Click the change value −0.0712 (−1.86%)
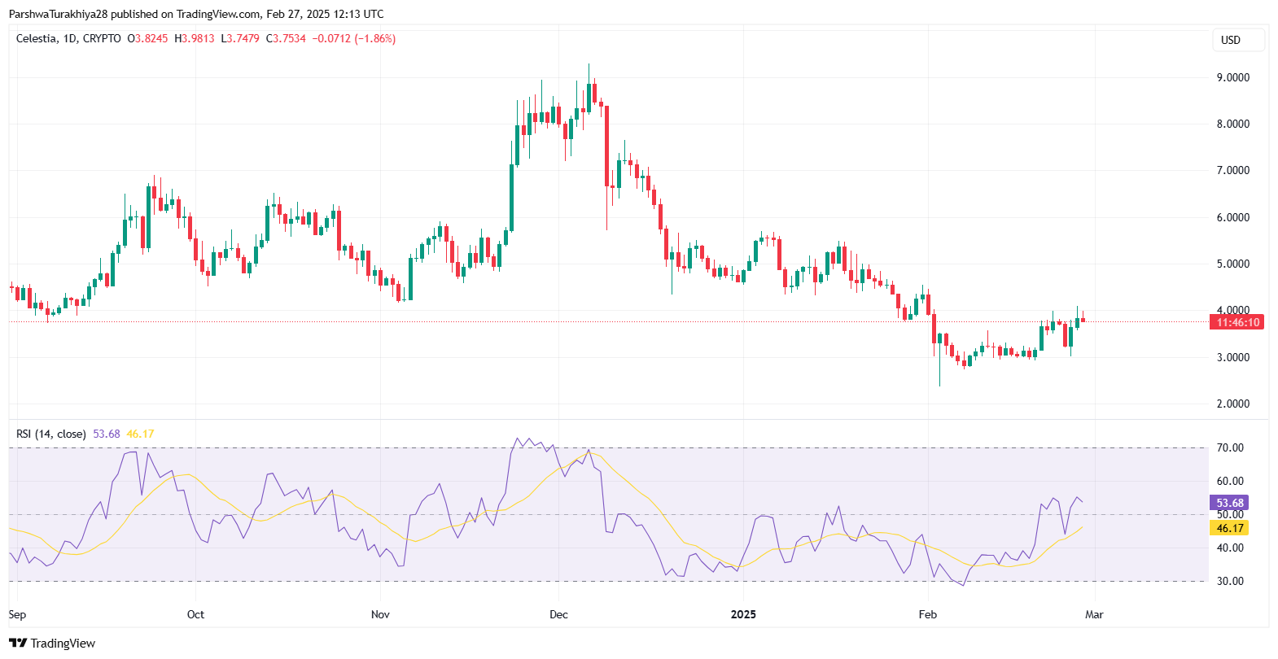This screenshot has height=659, width=1278. [354, 38]
